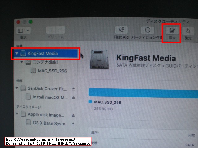Click the First Aid toolbar icon
This screenshot has width=198, height=148.
pyautogui.click(x=121, y=30)
